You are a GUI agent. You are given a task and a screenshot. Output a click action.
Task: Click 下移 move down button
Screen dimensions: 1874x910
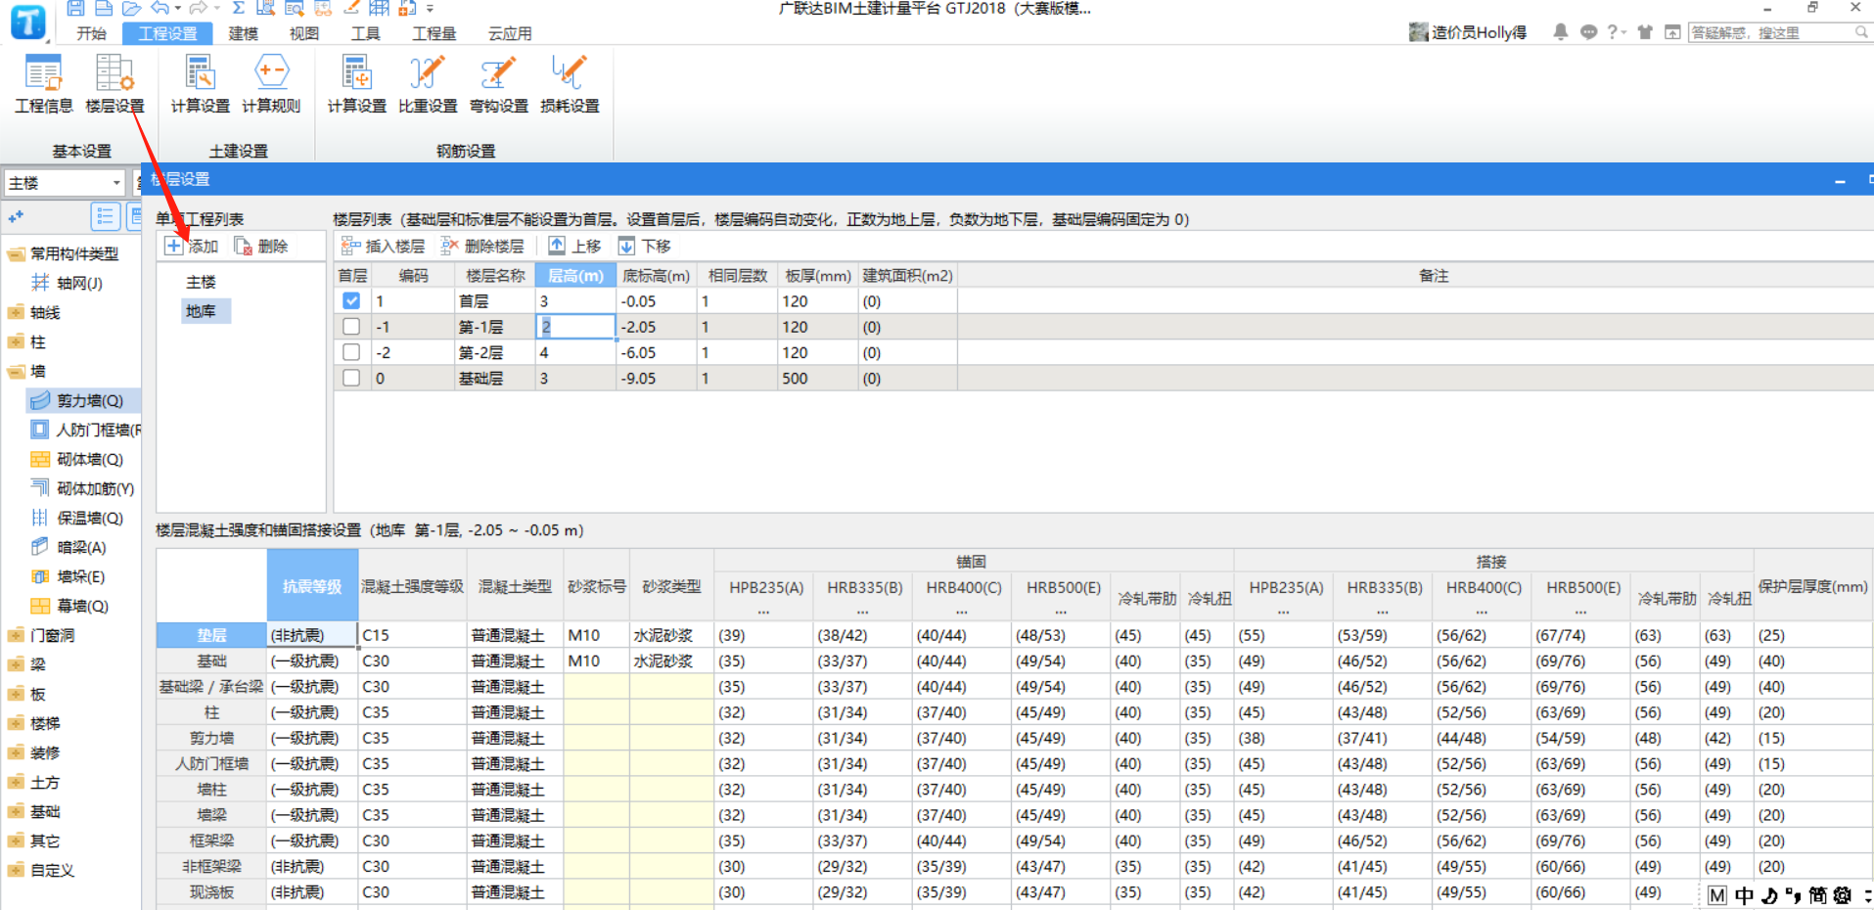pyautogui.click(x=644, y=246)
